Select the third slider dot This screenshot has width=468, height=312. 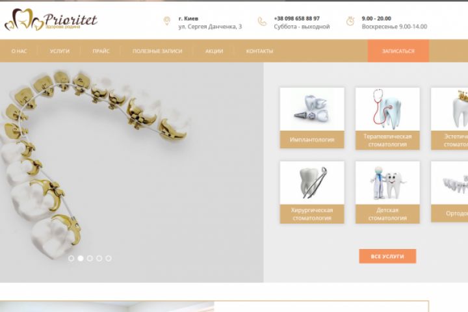pyautogui.click(x=90, y=258)
